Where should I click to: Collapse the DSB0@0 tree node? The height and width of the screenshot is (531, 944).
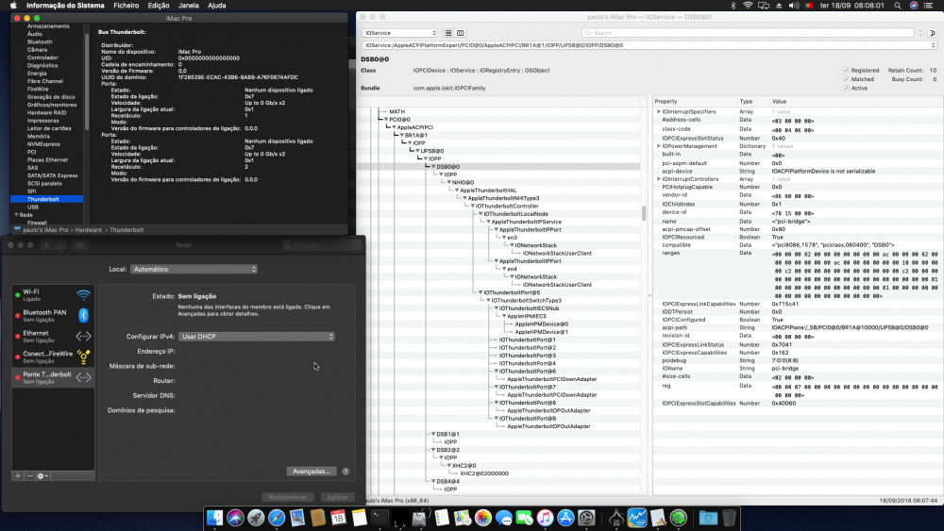point(433,167)
